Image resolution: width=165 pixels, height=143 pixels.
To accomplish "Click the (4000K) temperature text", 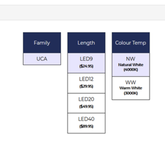I will click(131, 70).
